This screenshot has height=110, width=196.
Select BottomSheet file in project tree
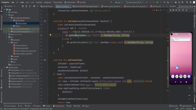21,23
